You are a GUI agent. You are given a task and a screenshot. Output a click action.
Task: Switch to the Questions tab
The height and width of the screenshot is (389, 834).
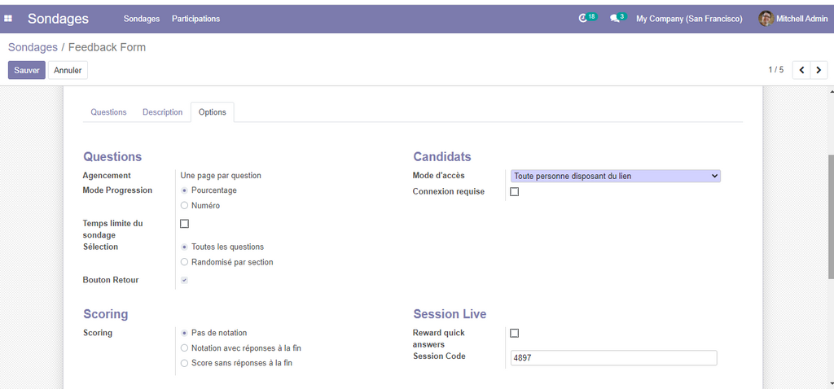(108, 112)
